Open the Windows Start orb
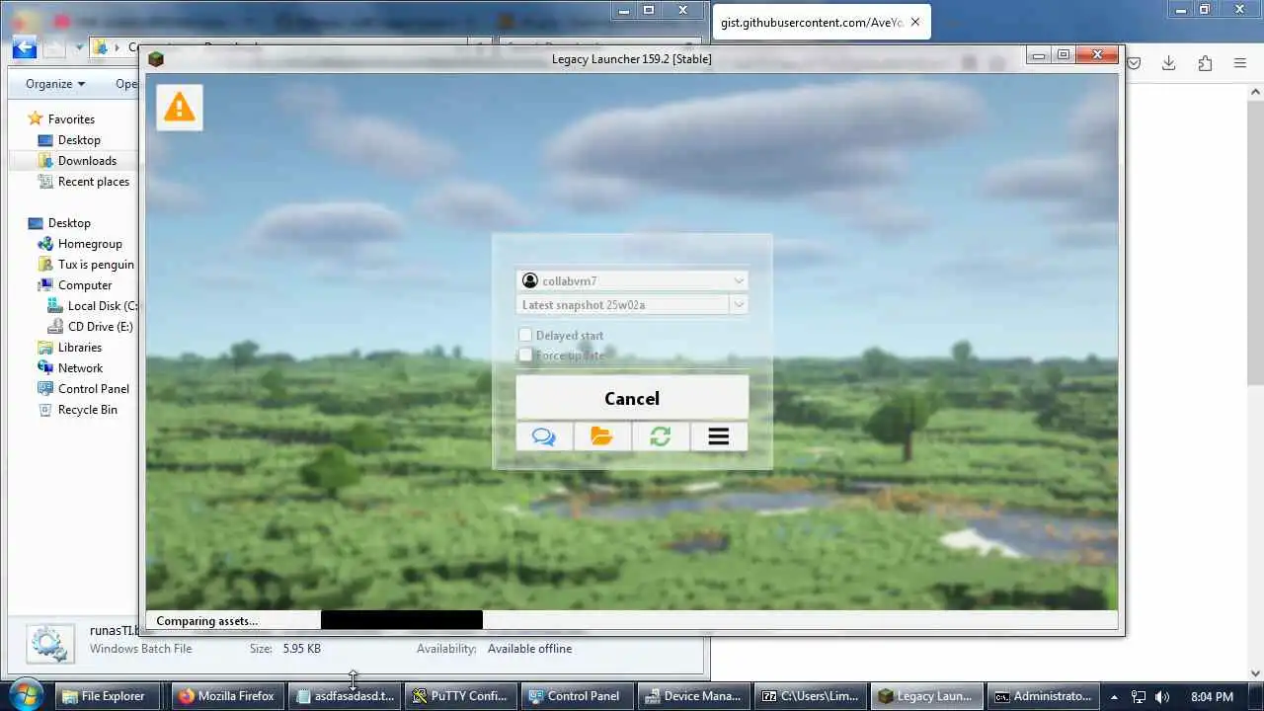The height and width of the screenshot is (711, 1264). point(26,695)
